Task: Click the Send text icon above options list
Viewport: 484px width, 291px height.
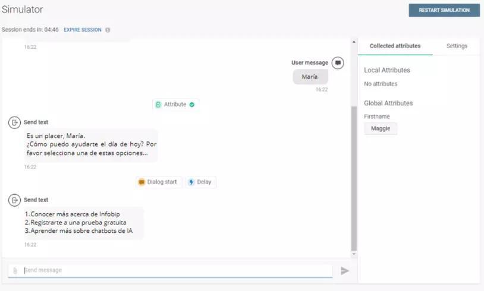Action: (x=14, y=200)
